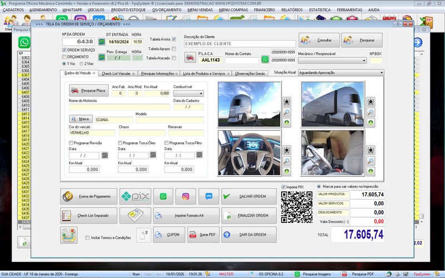This screenshot has height=278, width=445.
Task: Send order via WhatsApp icon button
Action: click(163, 196)
